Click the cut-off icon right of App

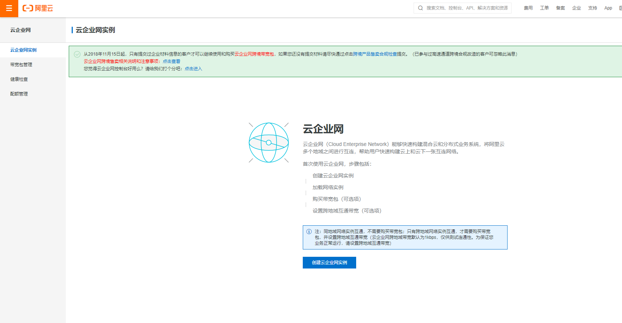click(620, 8)
